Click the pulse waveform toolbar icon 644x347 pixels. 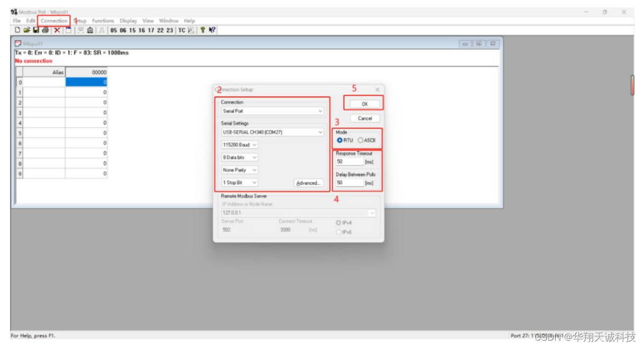(x=101, y=30)
